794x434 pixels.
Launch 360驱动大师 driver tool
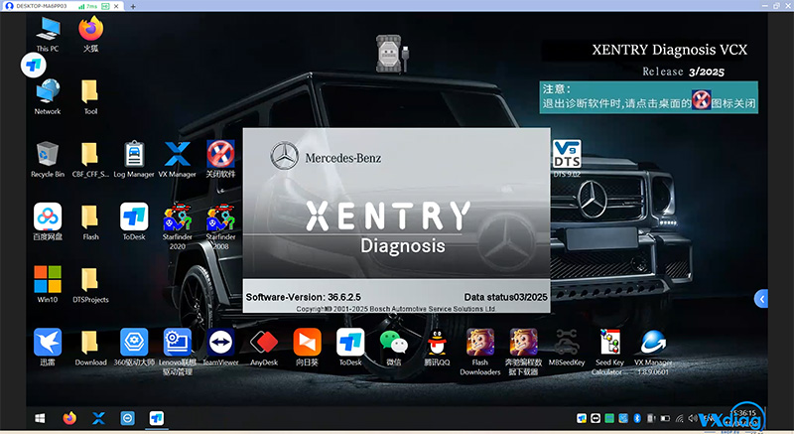point(134,347)
